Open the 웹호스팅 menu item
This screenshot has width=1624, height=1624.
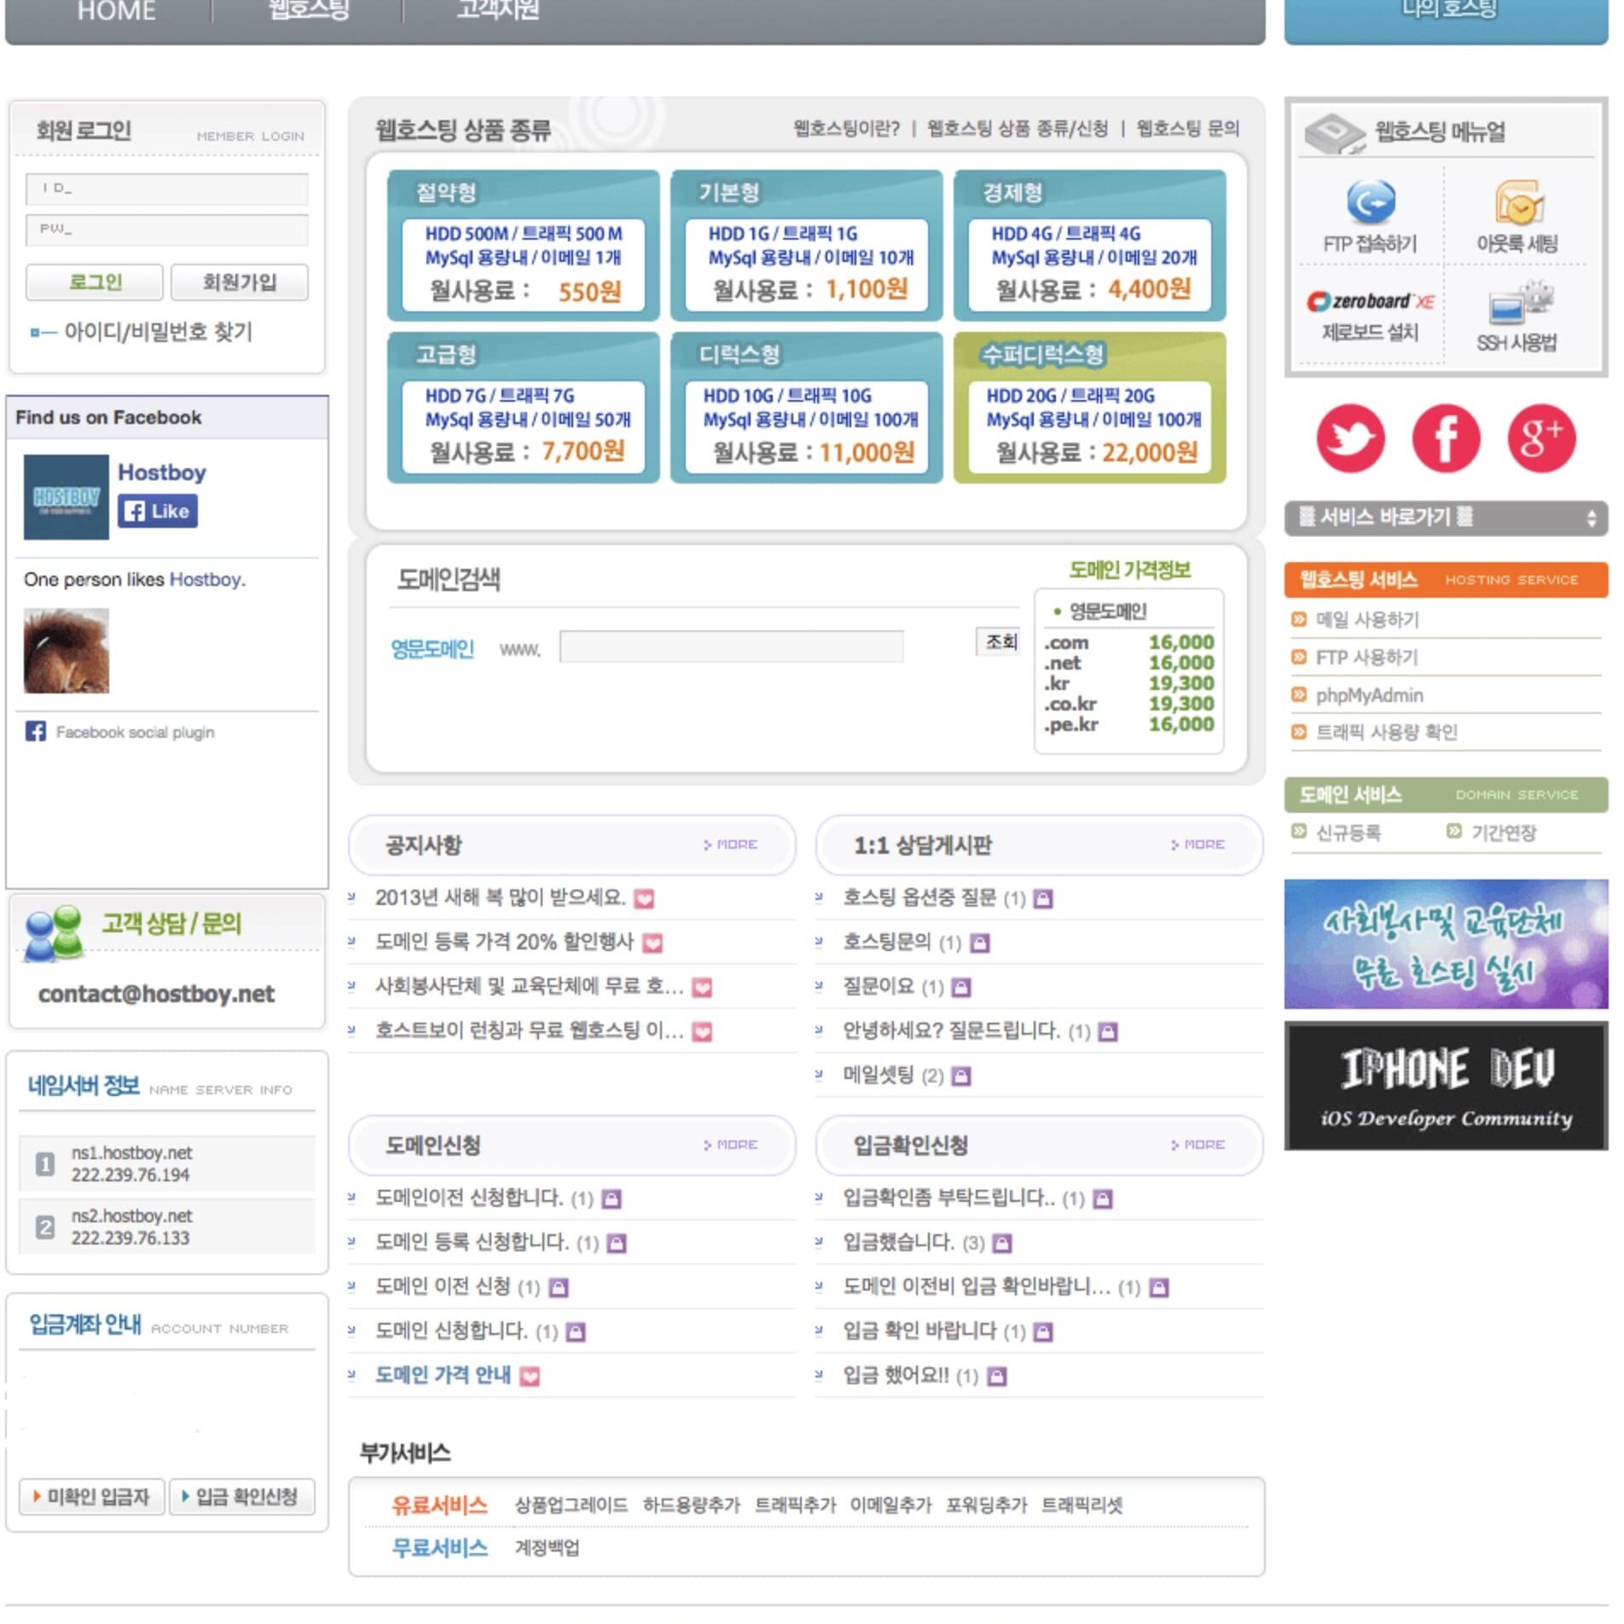point(308,10)
